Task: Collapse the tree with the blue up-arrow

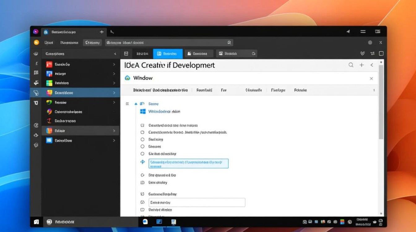Action: (136, 104)
